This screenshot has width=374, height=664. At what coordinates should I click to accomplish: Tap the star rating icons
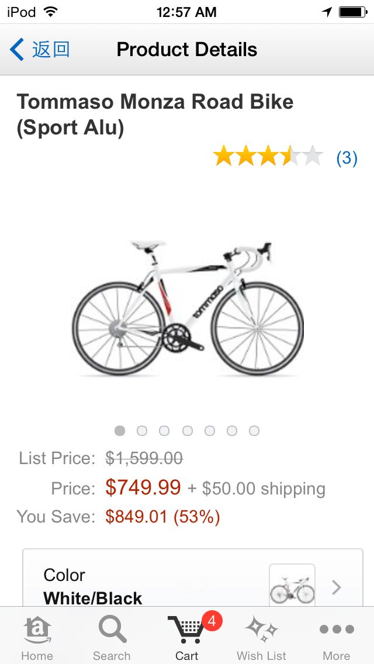(268, 155)
